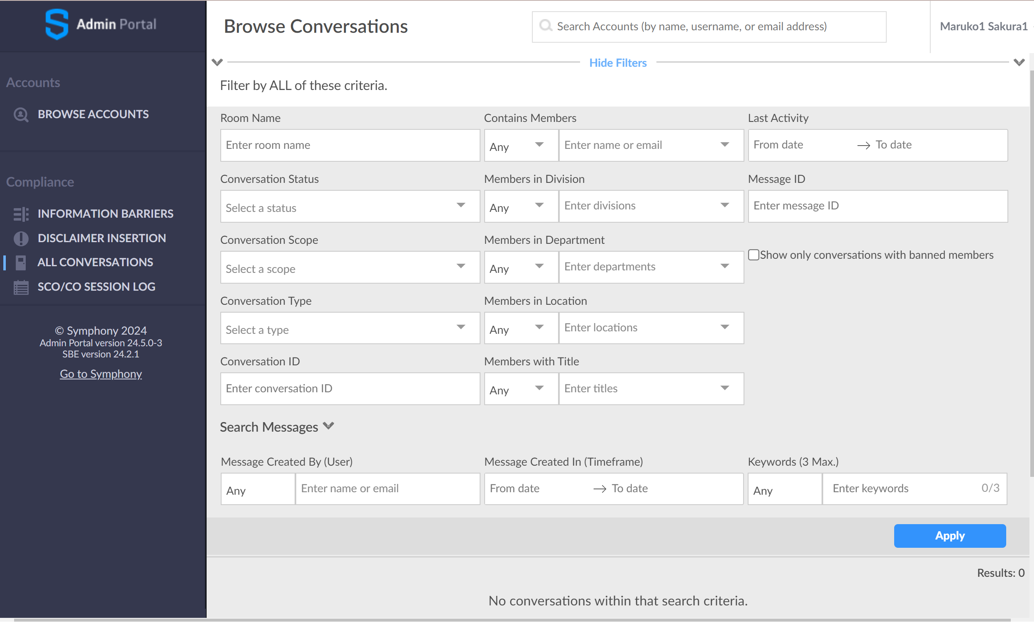The image size is (1034, 622).
Task: Click the Apply button
Action: pos(950,535)
